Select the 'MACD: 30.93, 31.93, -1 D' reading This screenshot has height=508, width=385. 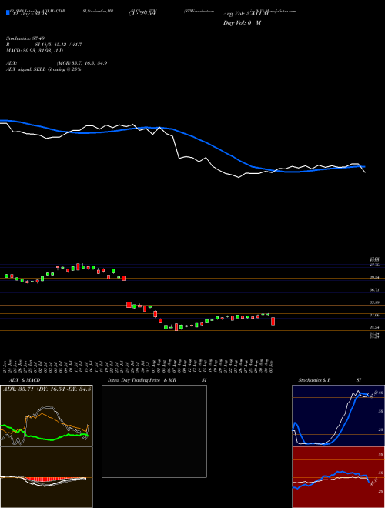point(35,51)
